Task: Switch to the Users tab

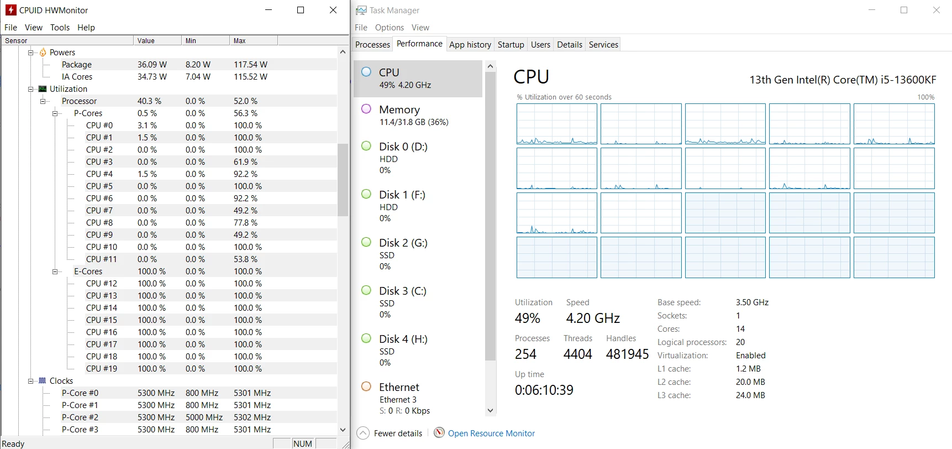Action: coord(540,44)
